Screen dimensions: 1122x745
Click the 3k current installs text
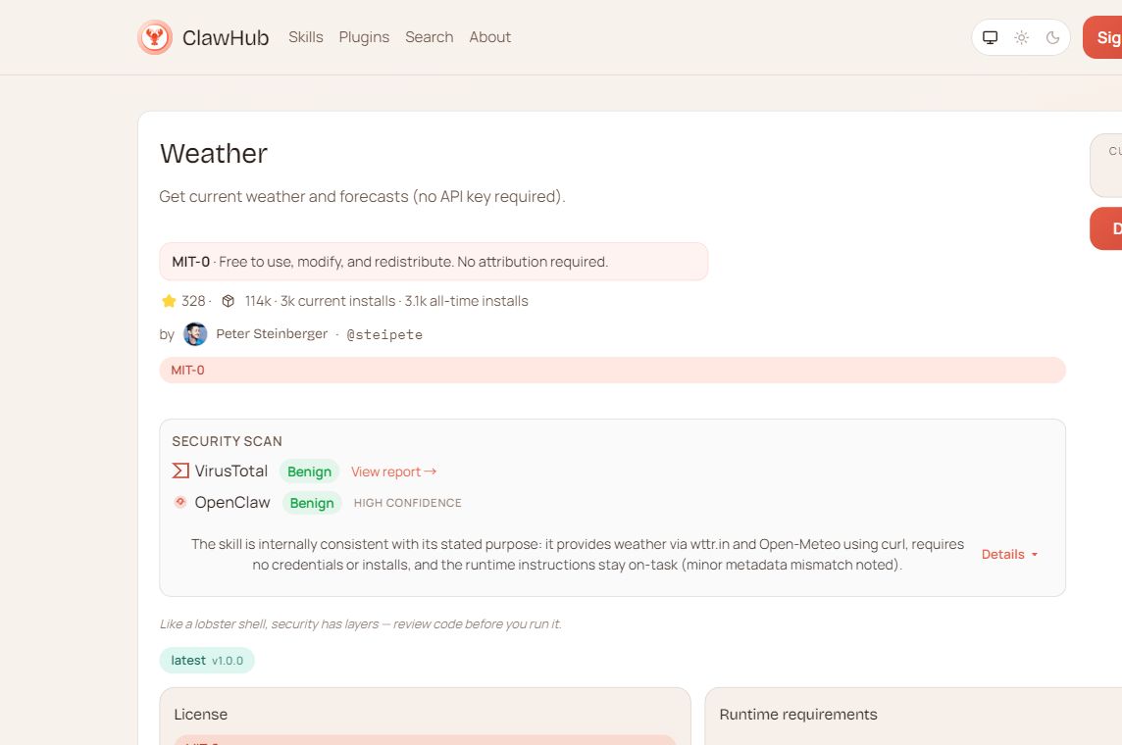[x=337, y=301]
